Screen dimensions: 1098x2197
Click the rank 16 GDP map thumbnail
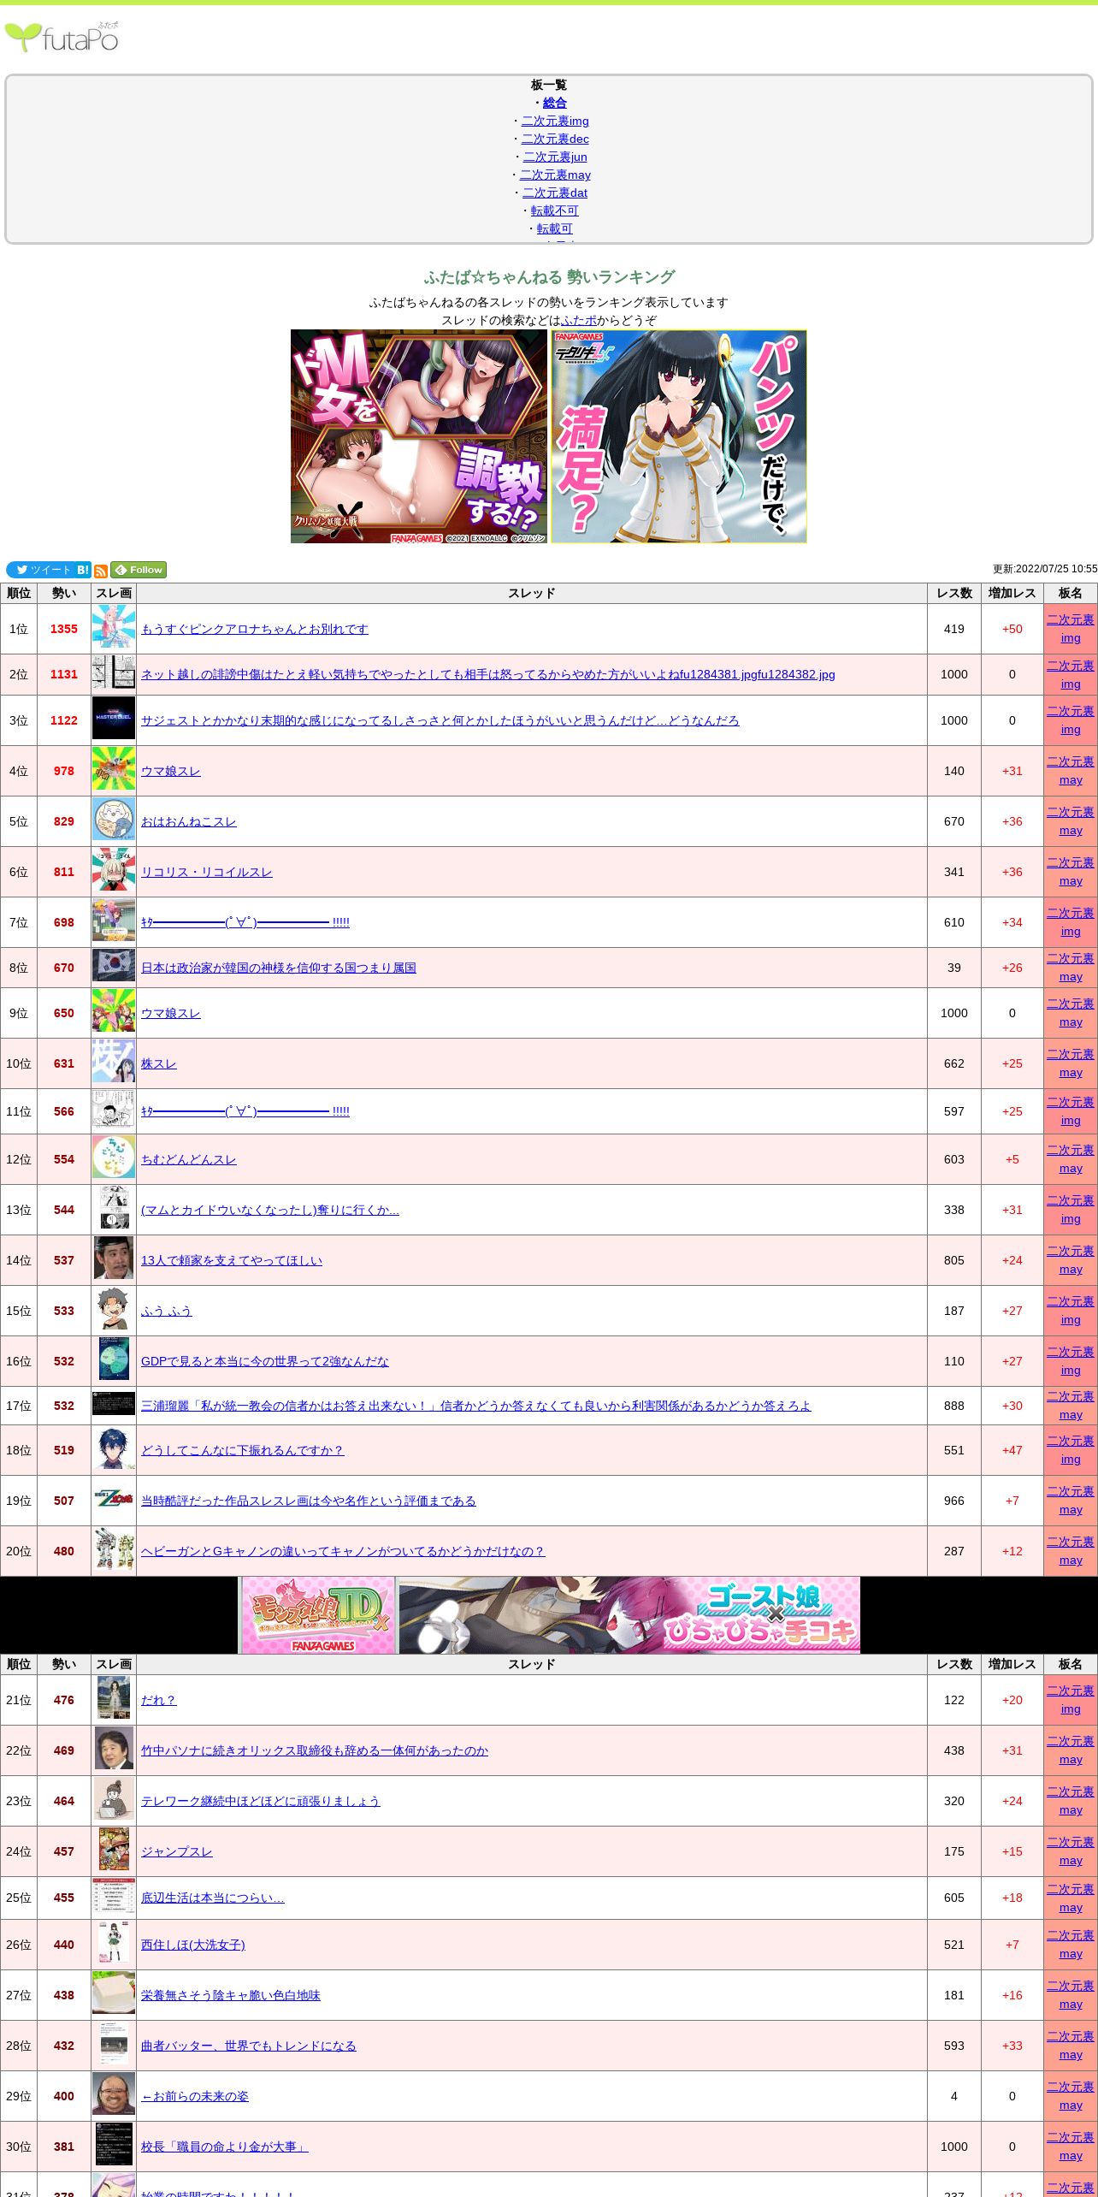click(x=114, y=1359)
